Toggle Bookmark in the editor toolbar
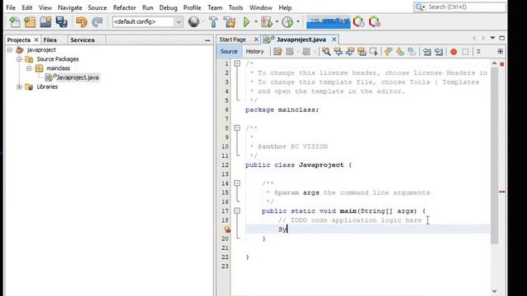Image resolution: width=527 pixels, height=296 pixels. coord(412,51)
